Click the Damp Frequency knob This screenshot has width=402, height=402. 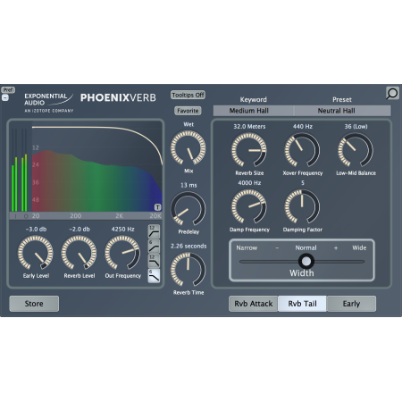click(249, 206)
